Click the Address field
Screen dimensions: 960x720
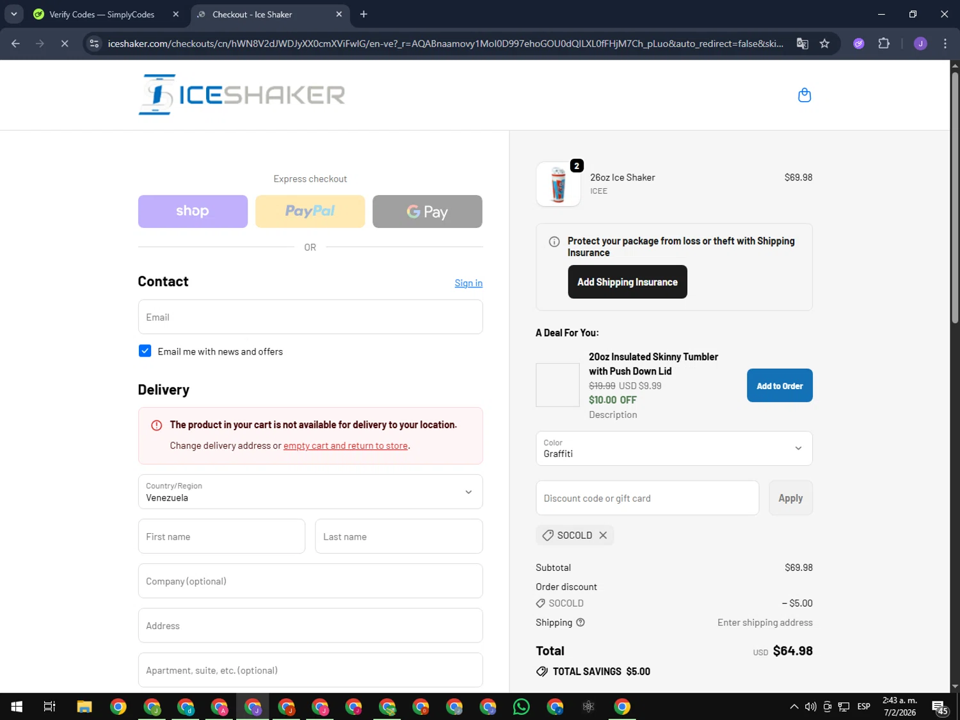tap(310, 625)
